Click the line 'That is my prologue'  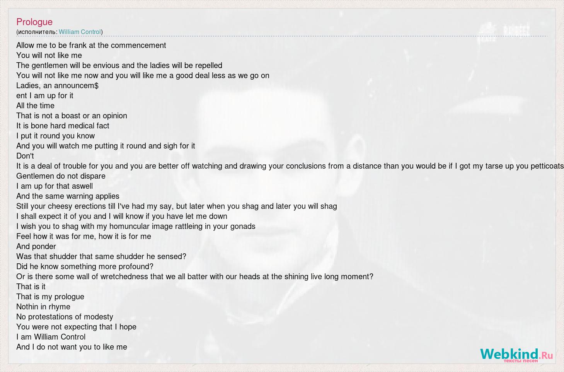pyautogui.click(x=50, y=297)
